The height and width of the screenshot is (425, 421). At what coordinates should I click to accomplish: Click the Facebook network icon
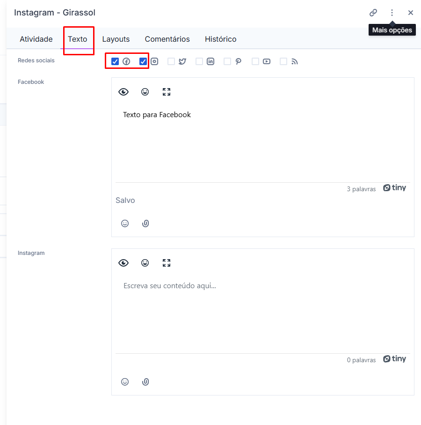[126, 61]
